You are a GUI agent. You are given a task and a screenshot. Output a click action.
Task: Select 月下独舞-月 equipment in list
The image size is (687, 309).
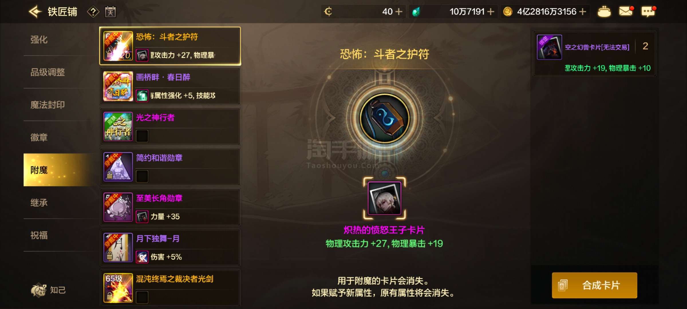point(170,247)
